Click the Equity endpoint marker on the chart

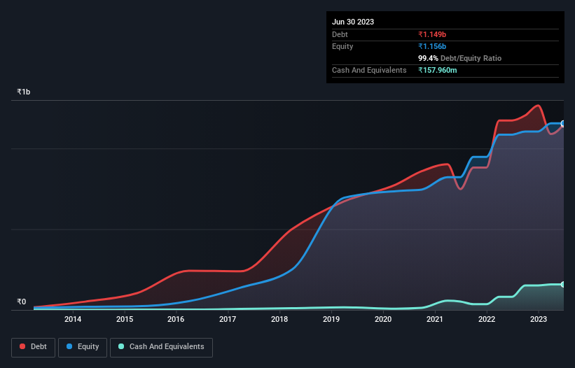[x=563, y=123]
